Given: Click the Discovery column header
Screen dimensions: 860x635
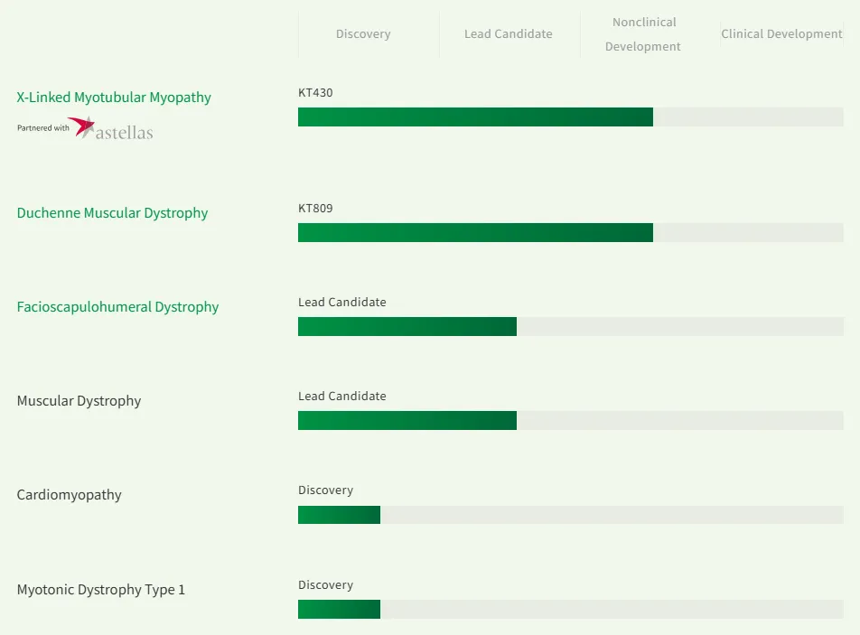Looking at the screenshot, I should tap(363, 34).
